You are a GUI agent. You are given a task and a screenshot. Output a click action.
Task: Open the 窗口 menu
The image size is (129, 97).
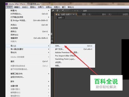(x=64, y=7)
